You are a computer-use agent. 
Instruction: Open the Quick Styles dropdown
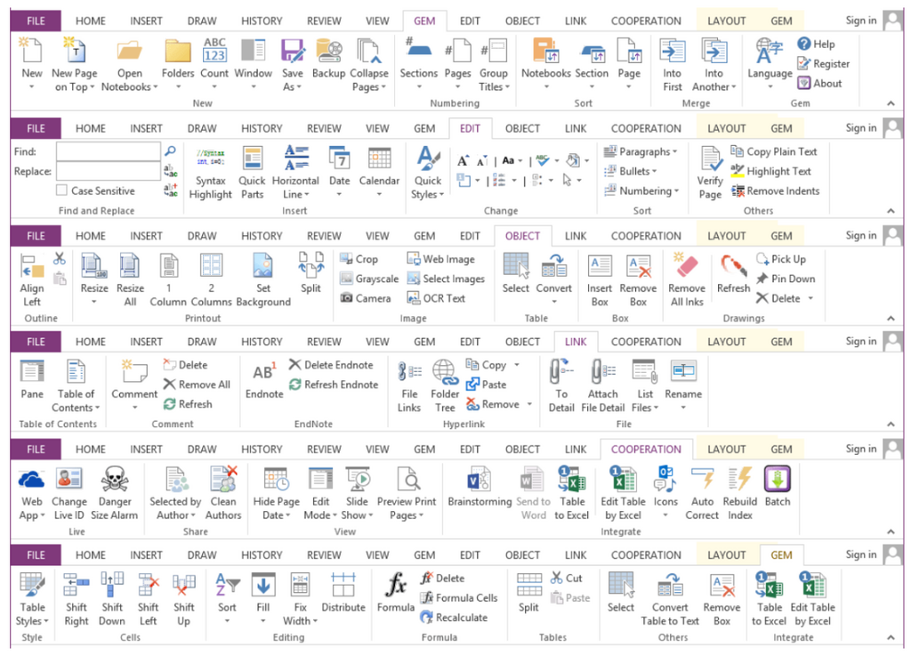441,195
